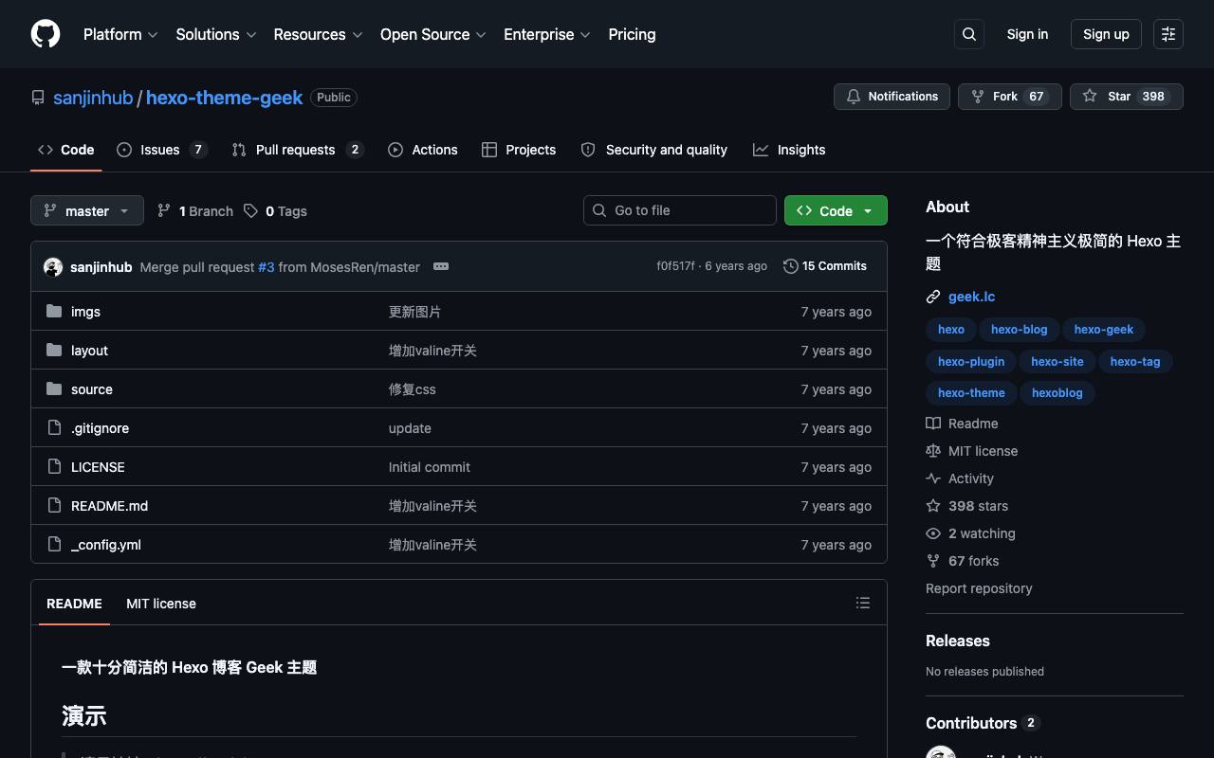Image resolution: width=1214 pixels, height=758 pixels.
Task: Click the sanjinhub avatar in commit row
Action: (53, 267)
